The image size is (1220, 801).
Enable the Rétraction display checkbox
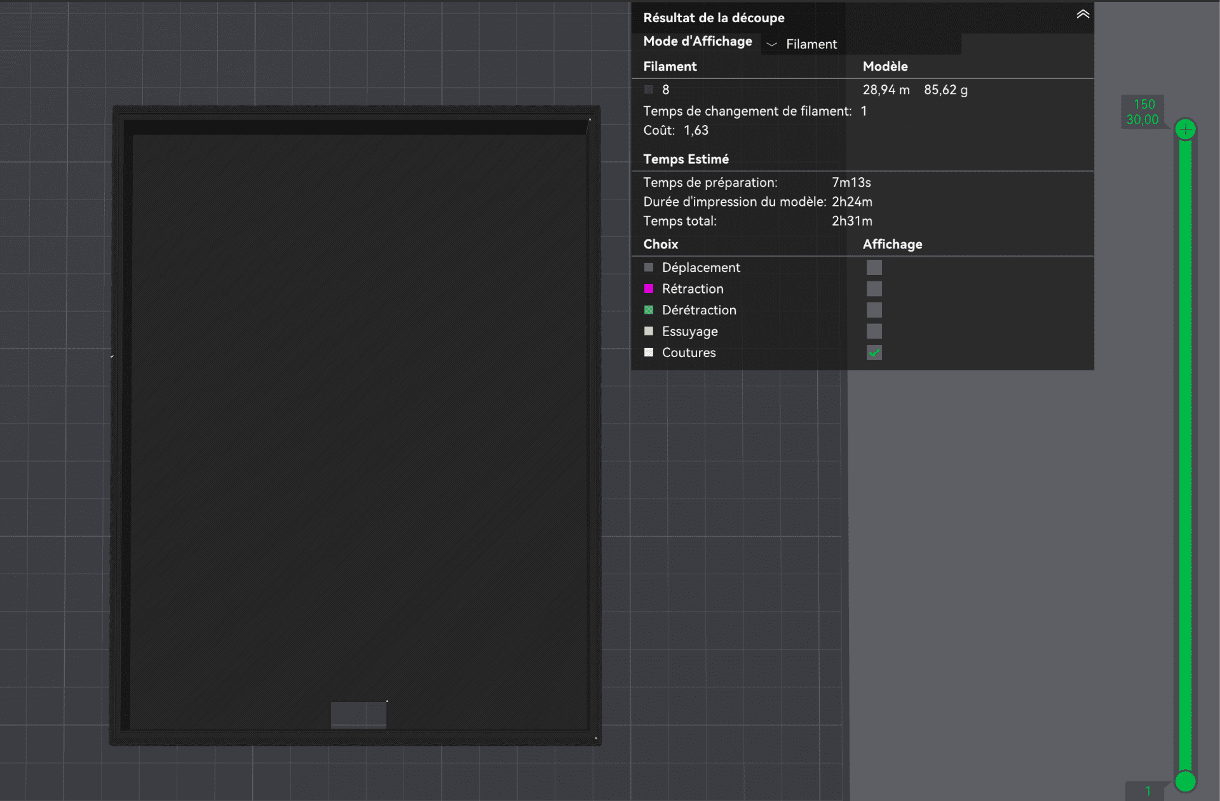[x=874, y=289]
